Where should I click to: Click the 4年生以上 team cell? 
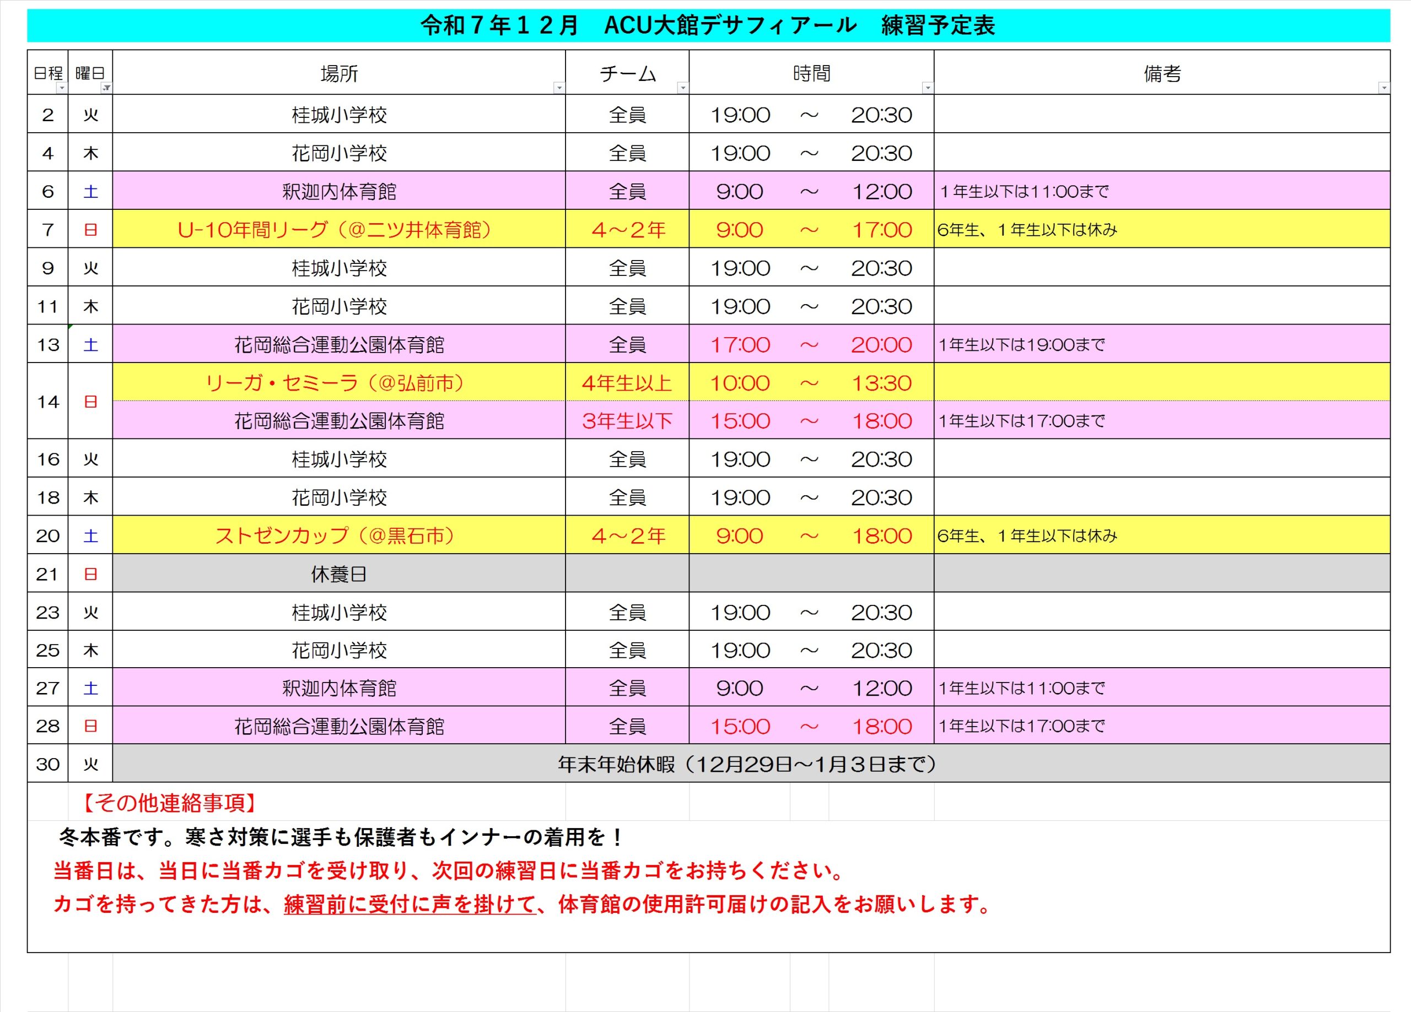point(627,382)
